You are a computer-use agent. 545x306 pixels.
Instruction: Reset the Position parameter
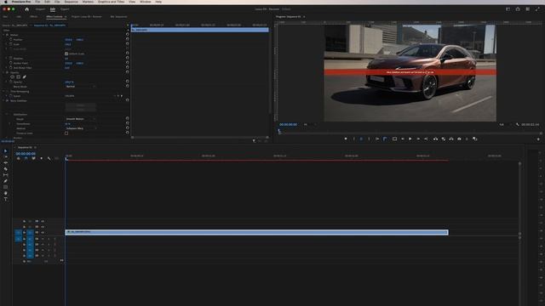pos(127,40)
